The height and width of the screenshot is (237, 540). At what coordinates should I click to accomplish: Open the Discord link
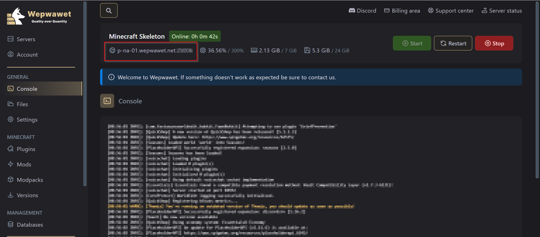362,11
